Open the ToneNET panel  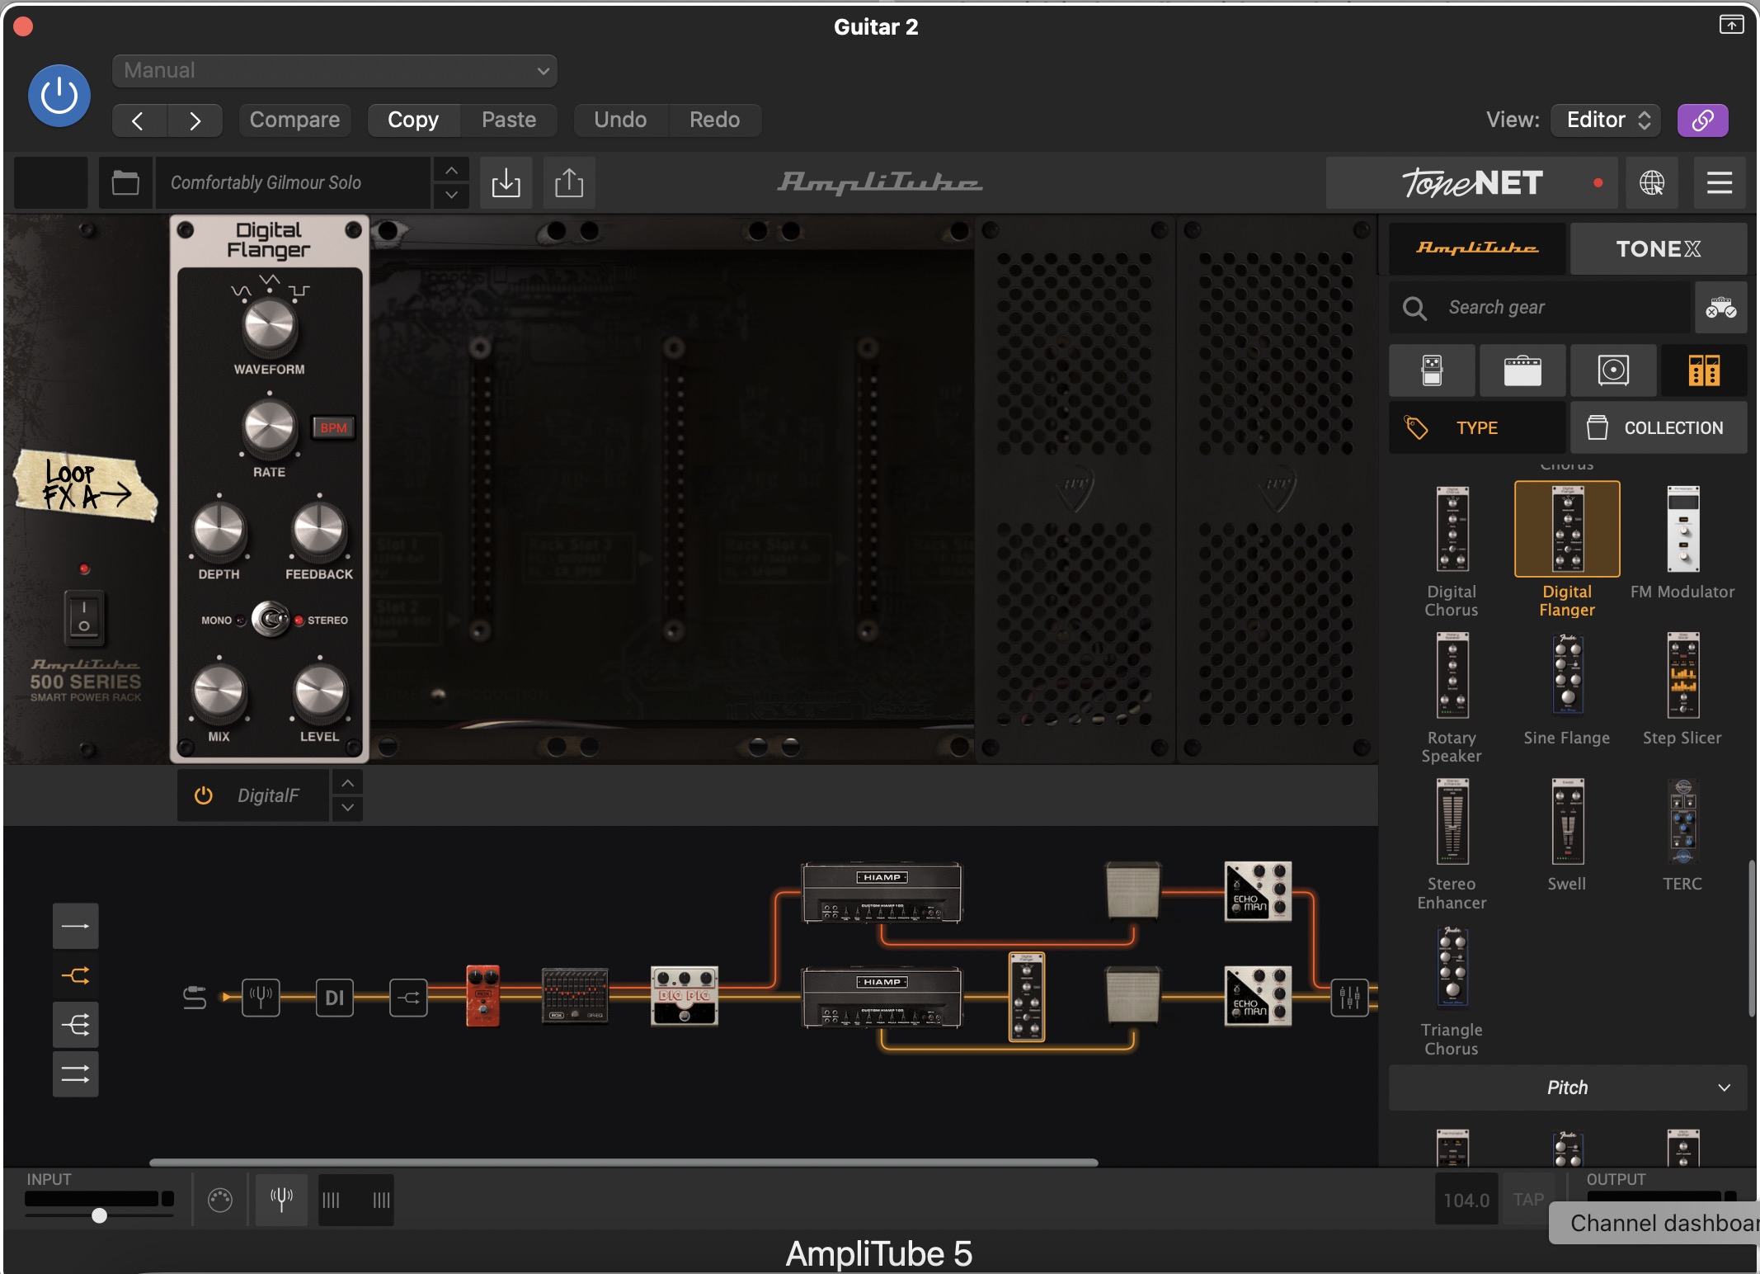click(1472, 182)
